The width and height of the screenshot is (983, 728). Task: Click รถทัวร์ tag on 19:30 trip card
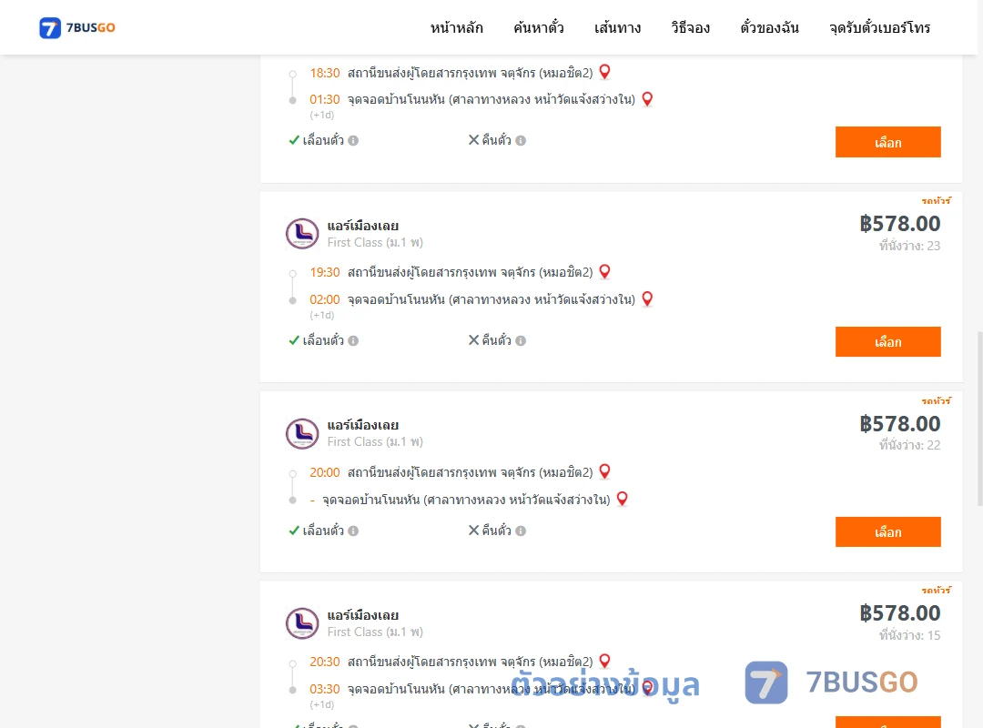pos(936,200)
